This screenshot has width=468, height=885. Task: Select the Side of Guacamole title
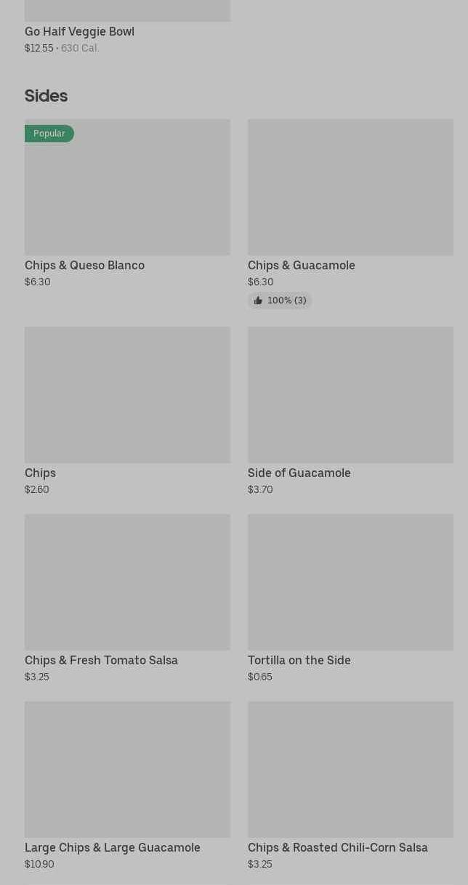coord(299,473)
